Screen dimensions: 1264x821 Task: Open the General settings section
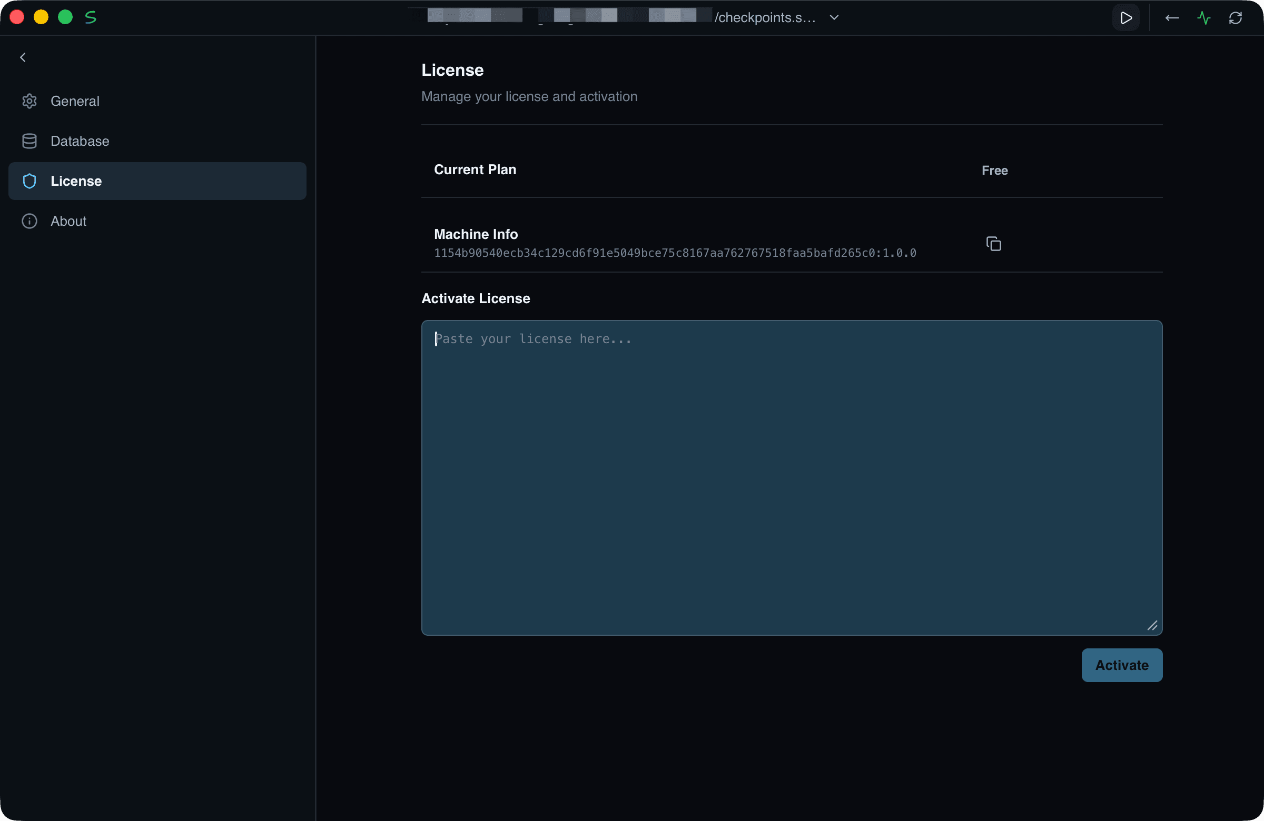[157, 101]
